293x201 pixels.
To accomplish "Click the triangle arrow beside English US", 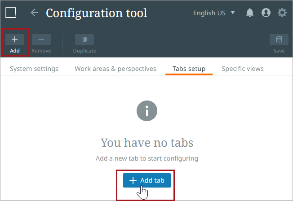I will (x=233, y=13).
